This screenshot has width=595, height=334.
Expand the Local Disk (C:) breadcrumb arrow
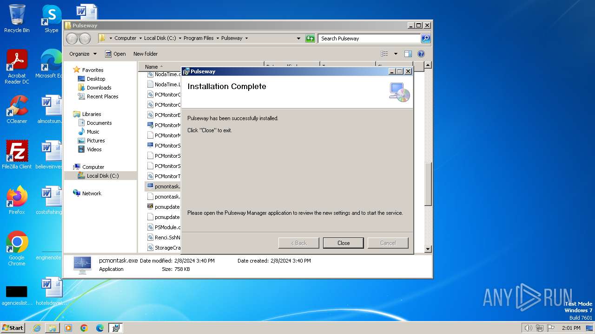point(179,39)
